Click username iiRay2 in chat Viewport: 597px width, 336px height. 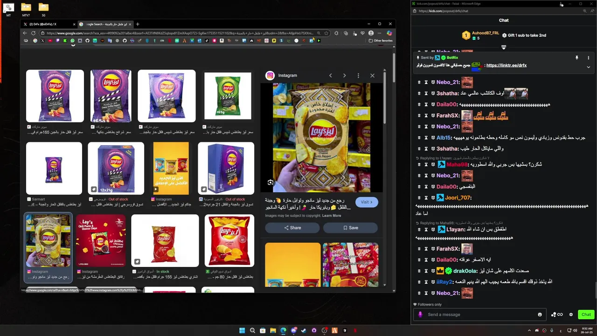click(x=444, y=282)
